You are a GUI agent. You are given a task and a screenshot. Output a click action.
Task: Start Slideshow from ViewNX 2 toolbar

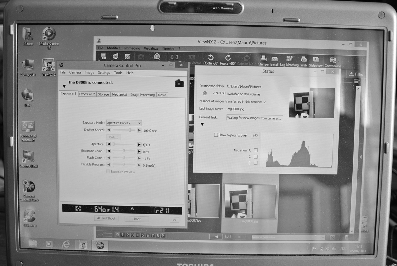click(x=316, y=62)
